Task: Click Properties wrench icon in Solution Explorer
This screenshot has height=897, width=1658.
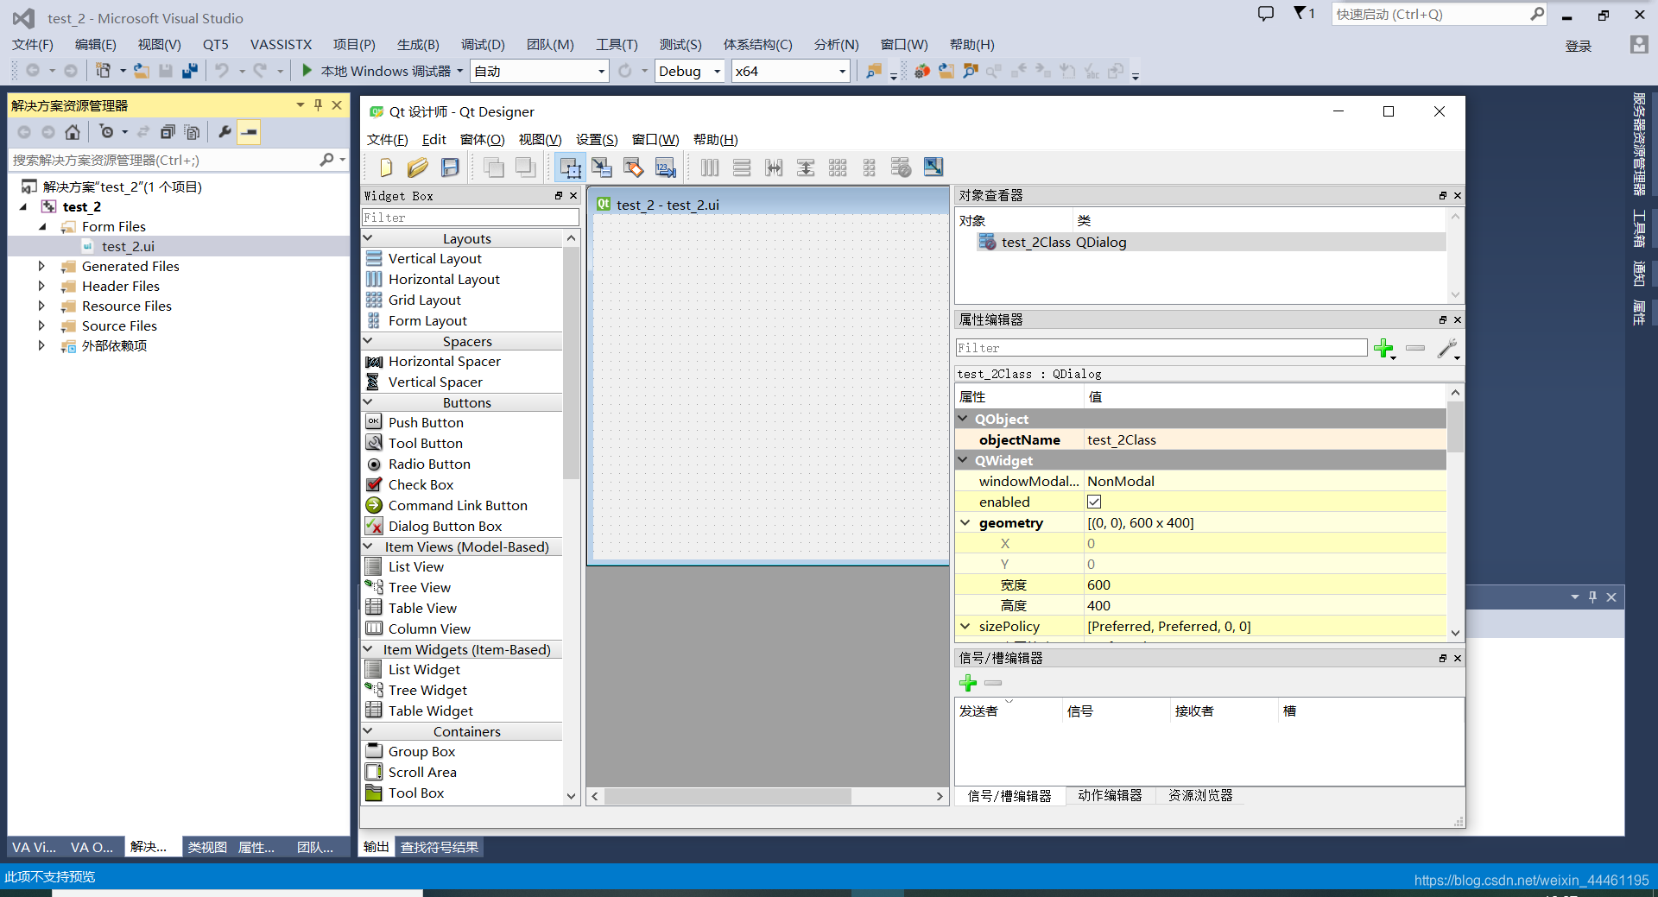Action: click(225, 132)
